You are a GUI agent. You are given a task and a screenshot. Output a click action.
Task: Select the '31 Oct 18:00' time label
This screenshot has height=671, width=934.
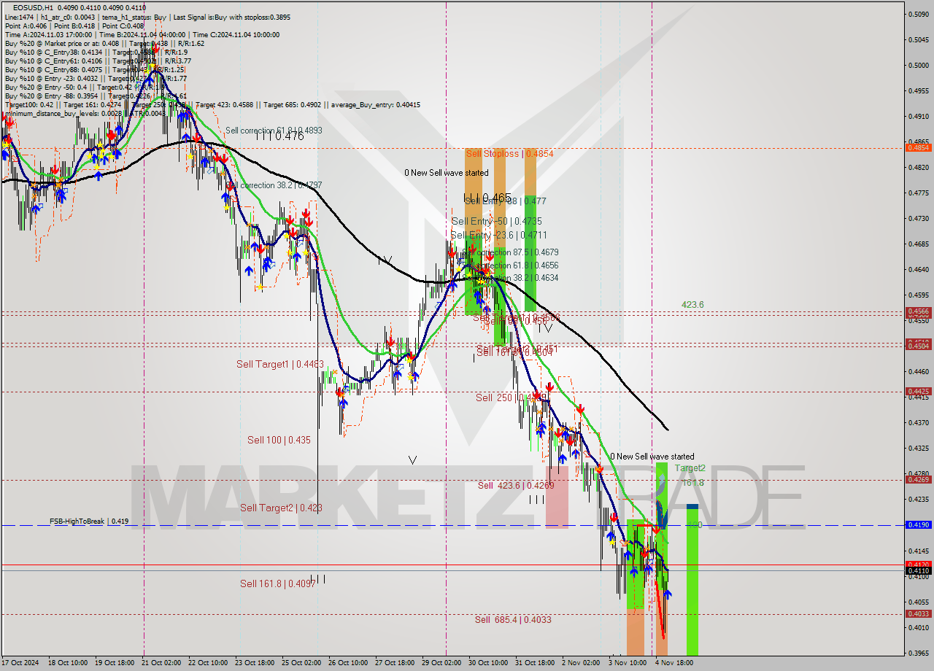click(534, 664)
